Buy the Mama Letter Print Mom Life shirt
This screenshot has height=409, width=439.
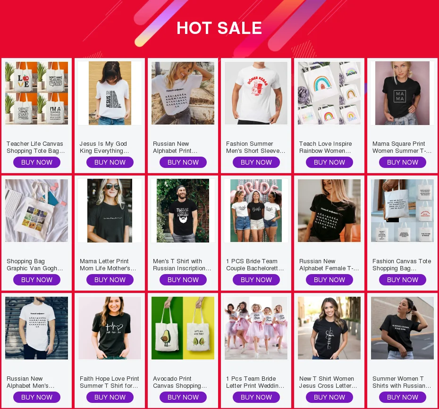click(x=110, y=280)
